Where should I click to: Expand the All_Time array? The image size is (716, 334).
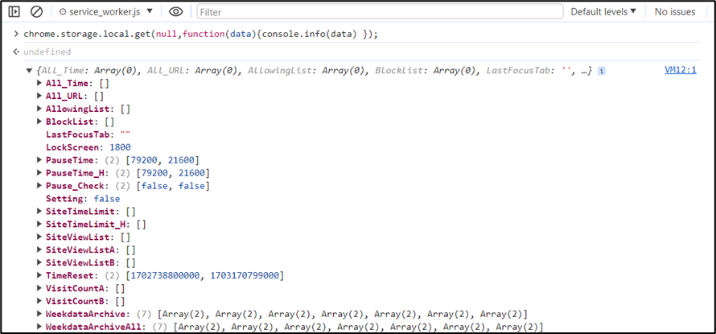click(x=39, y=83)
